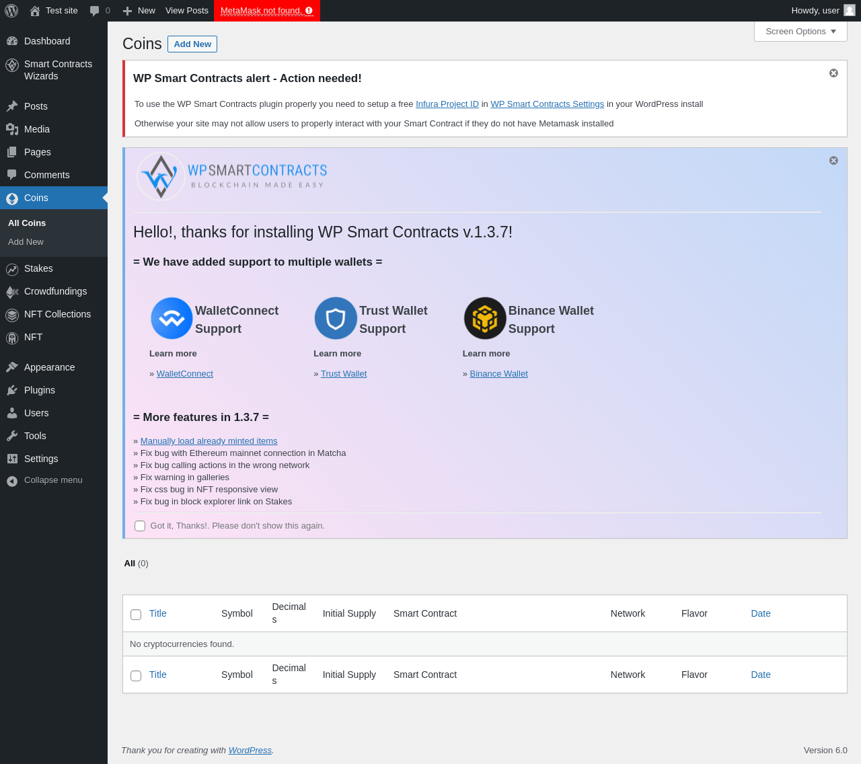Select the All (0) filter view
The image size is (861, 764).
pos(136,564)
